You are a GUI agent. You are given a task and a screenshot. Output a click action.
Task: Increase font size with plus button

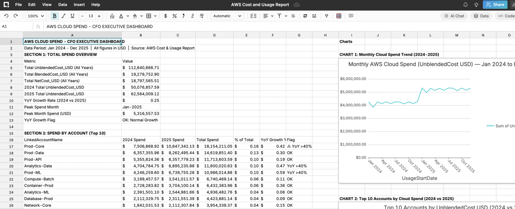click(x=99, y=16)
